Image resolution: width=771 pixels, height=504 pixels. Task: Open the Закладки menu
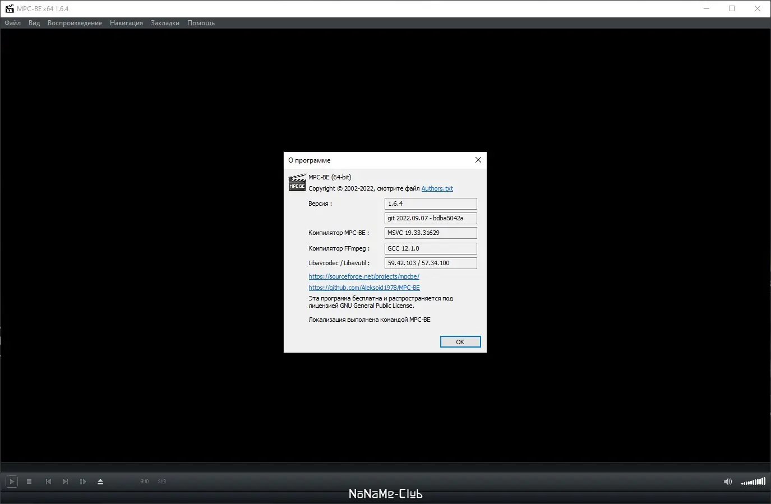pos(165,22)
